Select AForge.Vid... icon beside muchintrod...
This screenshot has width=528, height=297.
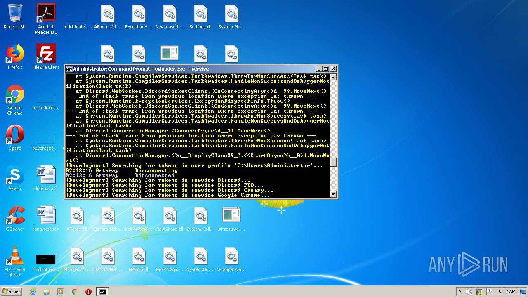(77, 259)
